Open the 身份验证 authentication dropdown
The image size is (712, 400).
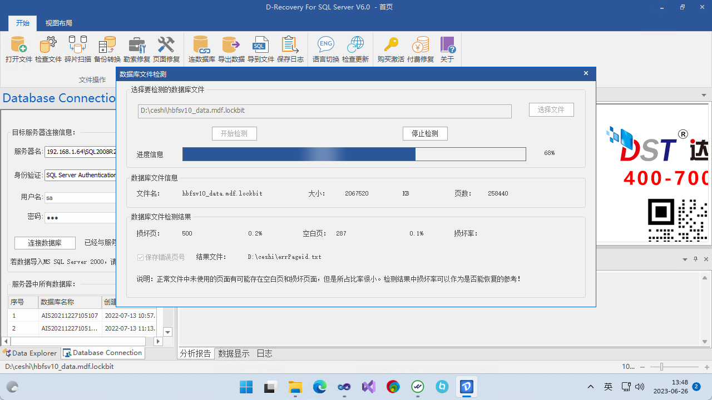coord(93,175)
